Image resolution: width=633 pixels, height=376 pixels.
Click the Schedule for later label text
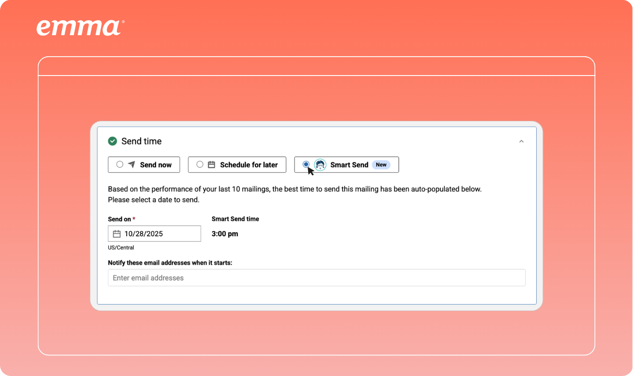coord(249,165)
